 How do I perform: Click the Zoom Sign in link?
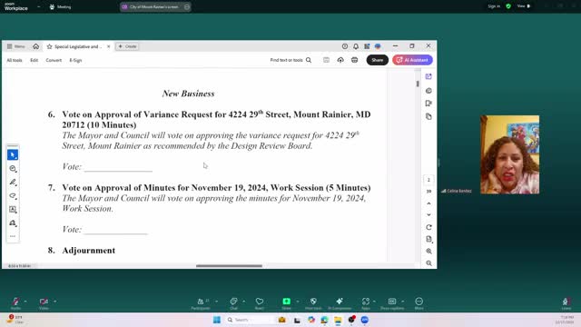pyautogui.click(x=494, y=6)
